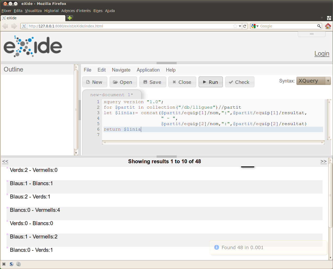Viewport: 333px width, 269px height.
Task: Open the URL history dropdown arrow
Action: coord(240,26)
